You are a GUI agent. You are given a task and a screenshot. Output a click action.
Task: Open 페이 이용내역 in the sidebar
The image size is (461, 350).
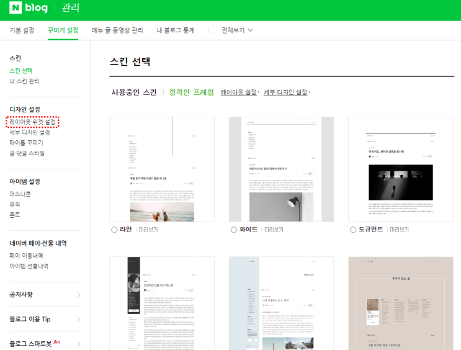[x=26, y=256]
